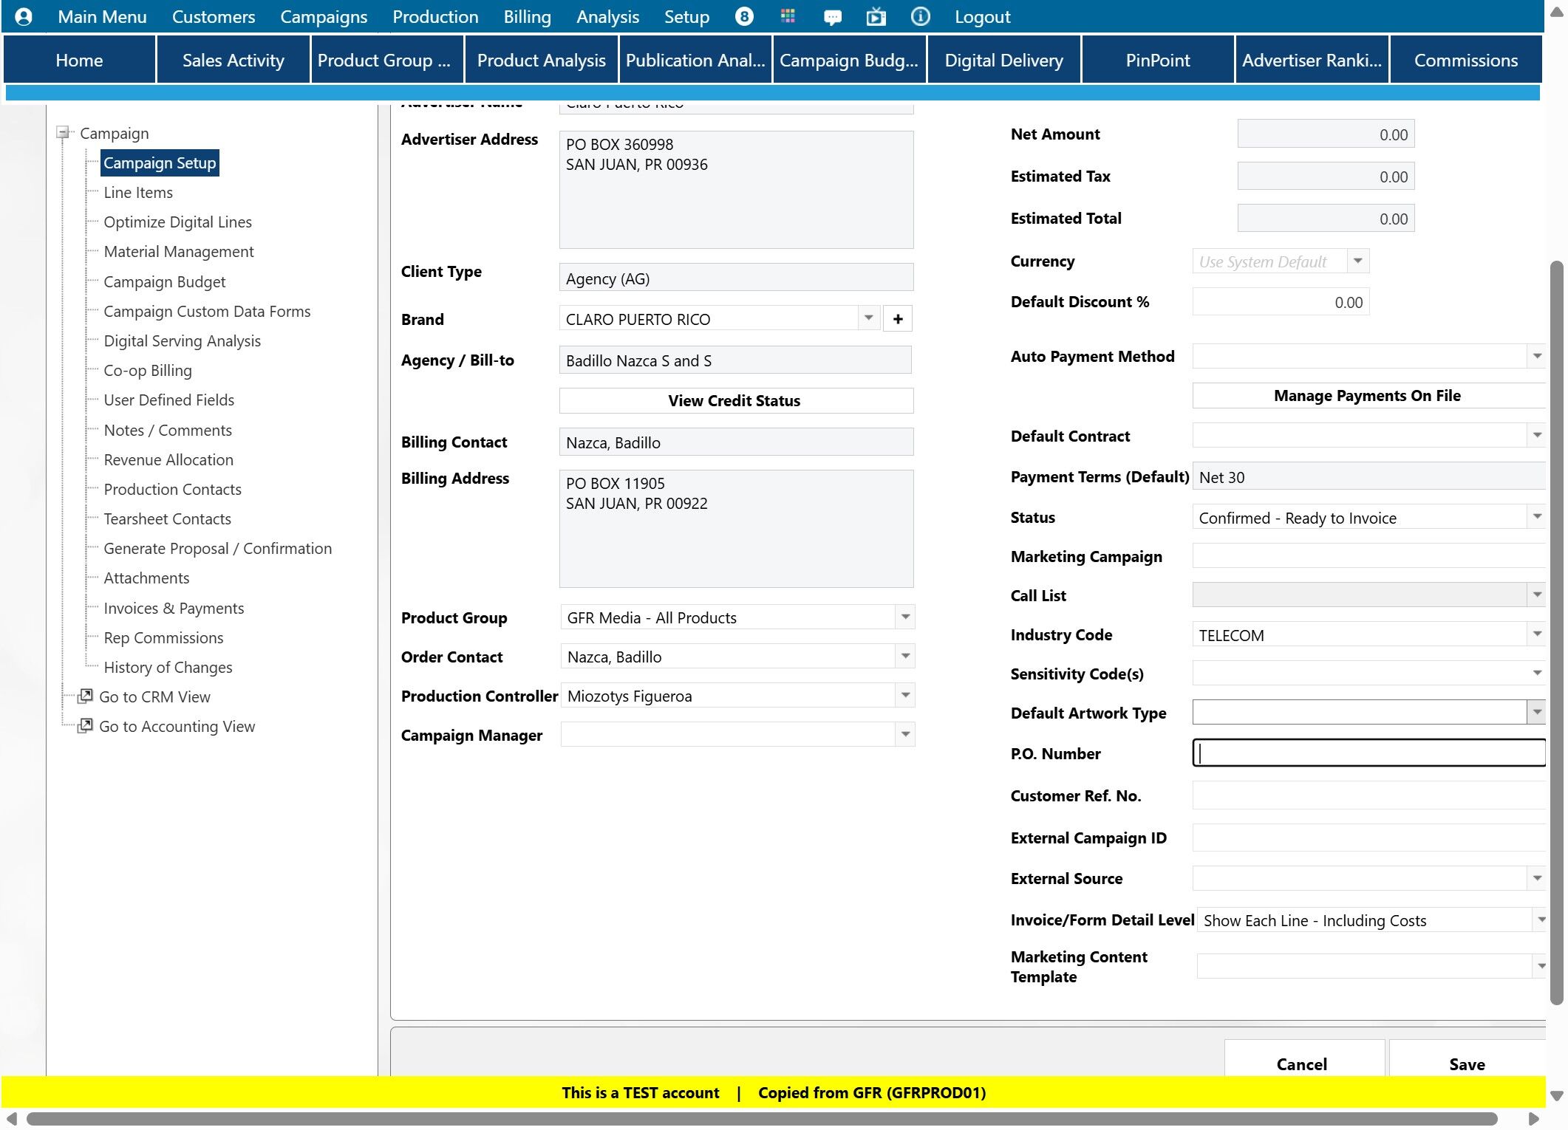Open the Billing menu

coord(527,16)
